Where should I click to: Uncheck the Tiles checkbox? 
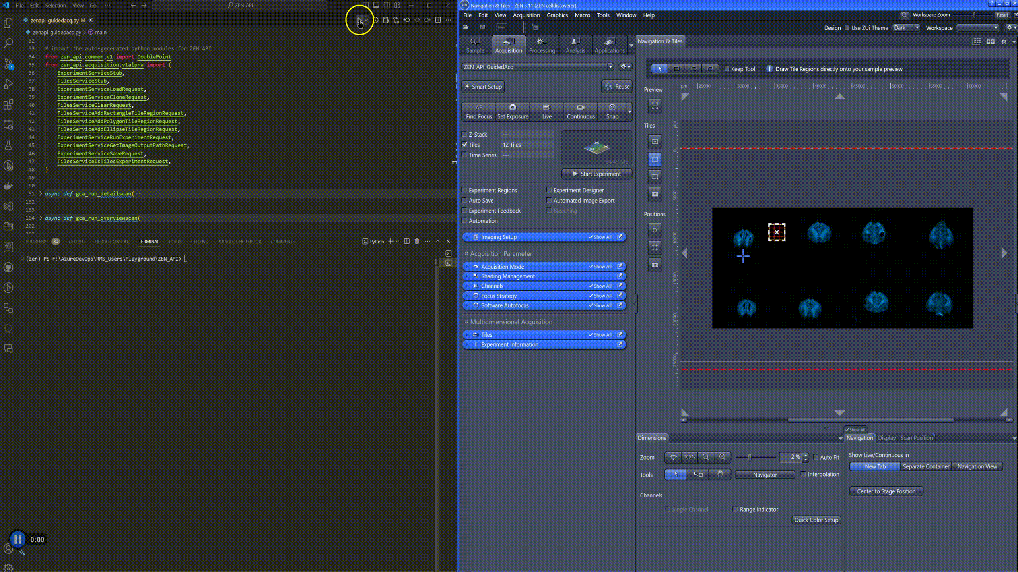464,145
